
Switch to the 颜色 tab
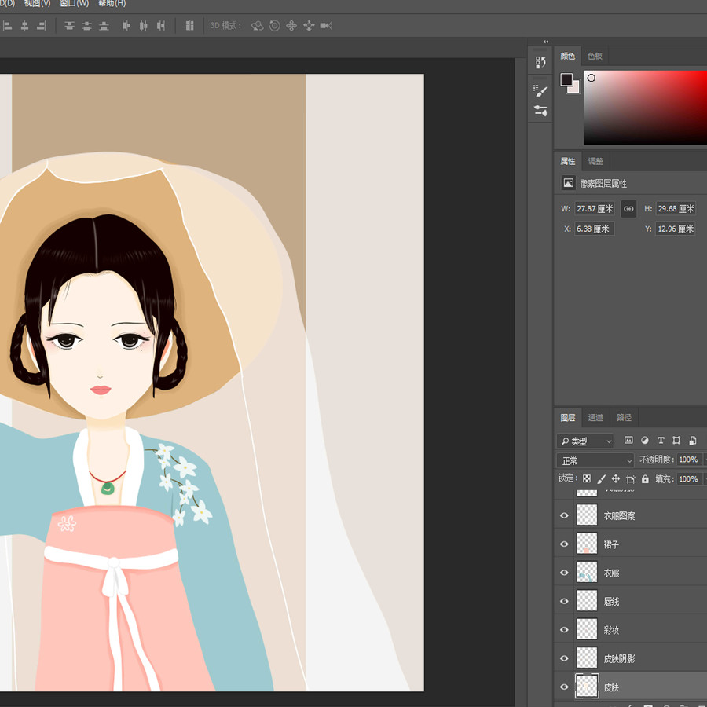pyautogui.click(x=568, y=56)
